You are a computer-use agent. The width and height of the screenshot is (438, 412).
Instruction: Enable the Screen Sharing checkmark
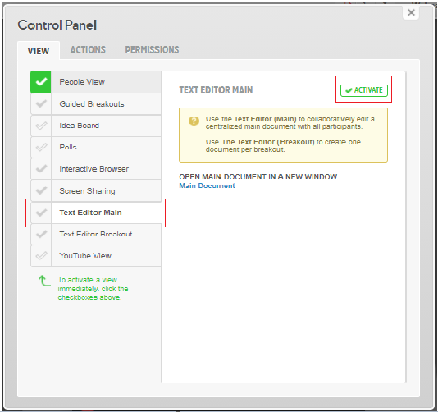[41, 190]
